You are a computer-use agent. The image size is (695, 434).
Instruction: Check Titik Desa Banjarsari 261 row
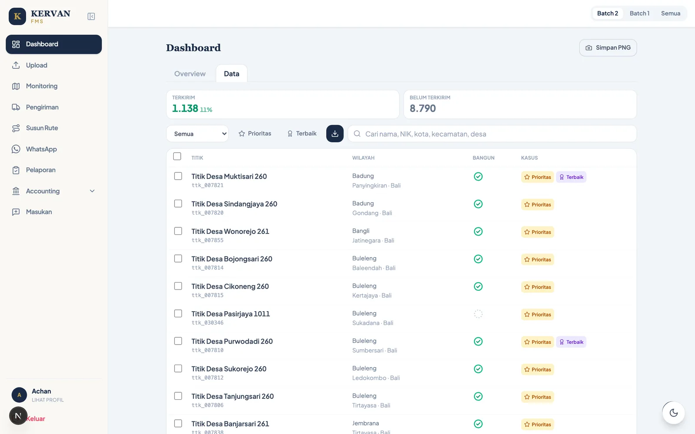[x=178, y=424]
